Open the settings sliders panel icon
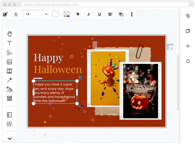195x146 pixels. pos(188,16)
